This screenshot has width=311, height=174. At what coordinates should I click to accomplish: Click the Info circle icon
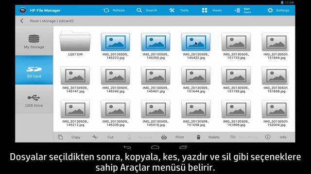[x=268, y=137]
